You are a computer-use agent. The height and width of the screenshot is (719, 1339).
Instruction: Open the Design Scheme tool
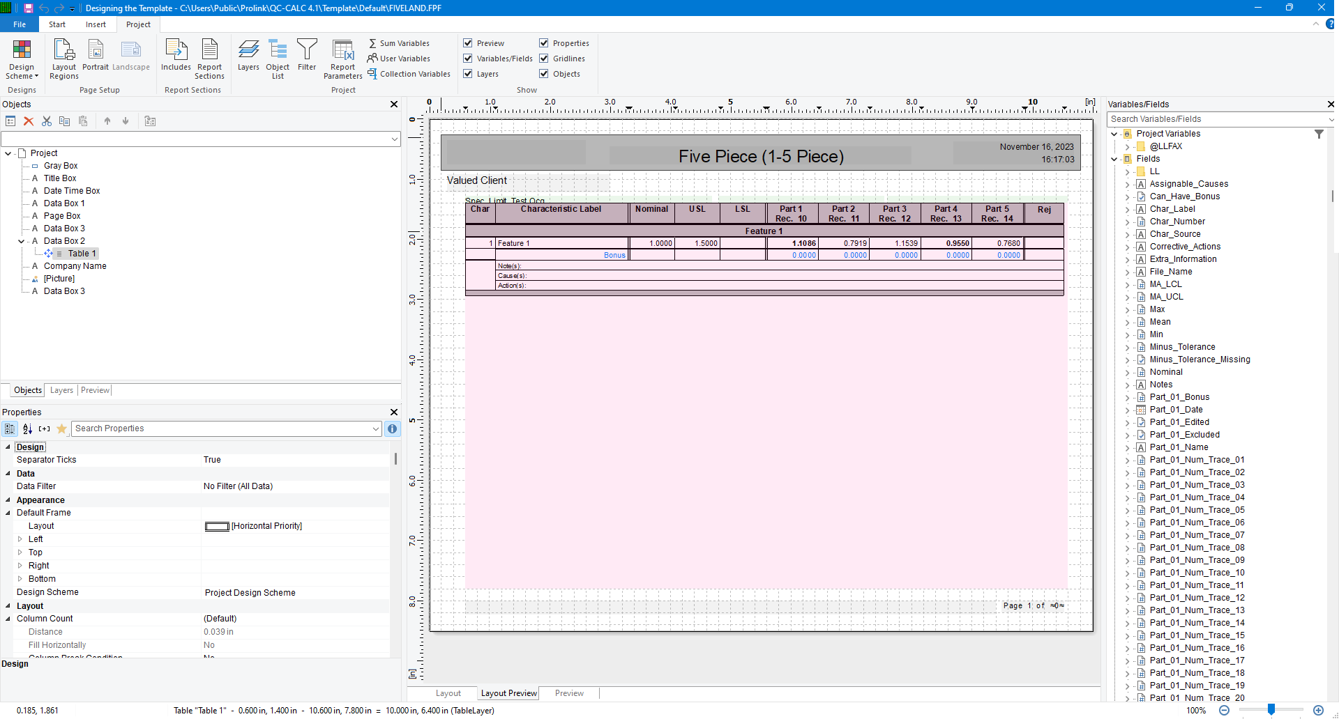click(x=22, y=59)
